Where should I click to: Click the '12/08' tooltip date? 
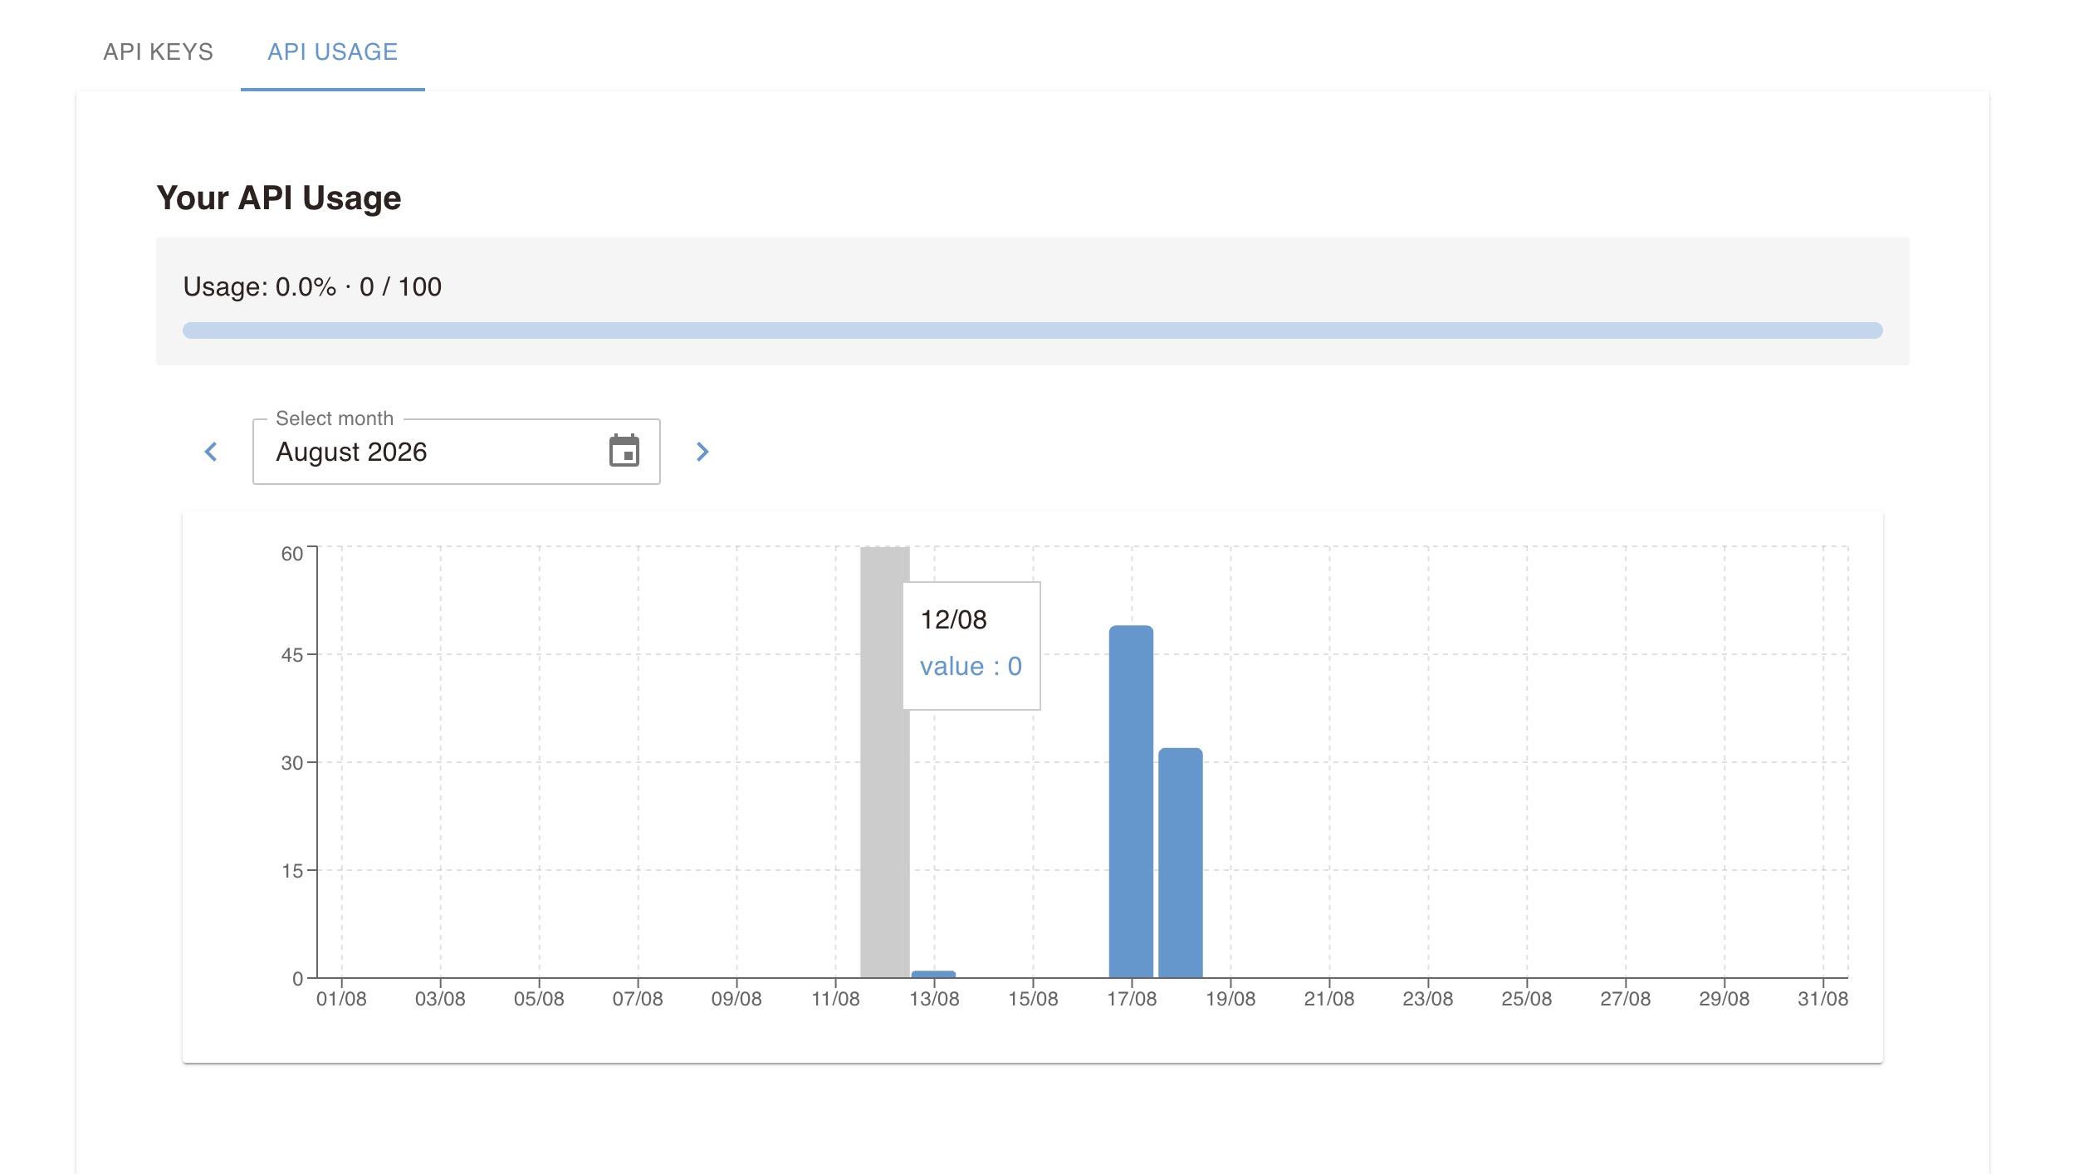pyautogui.click(x=953, y=619)
